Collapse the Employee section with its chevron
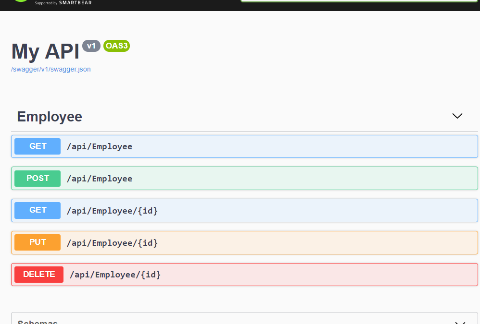Screen dimensions: 480x324 (457, 116)
